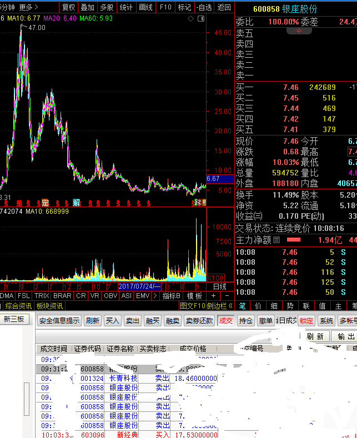This screenshot has height=438, width=357.
Task: Select the 势 trend tab
Action: pos(290,306)
